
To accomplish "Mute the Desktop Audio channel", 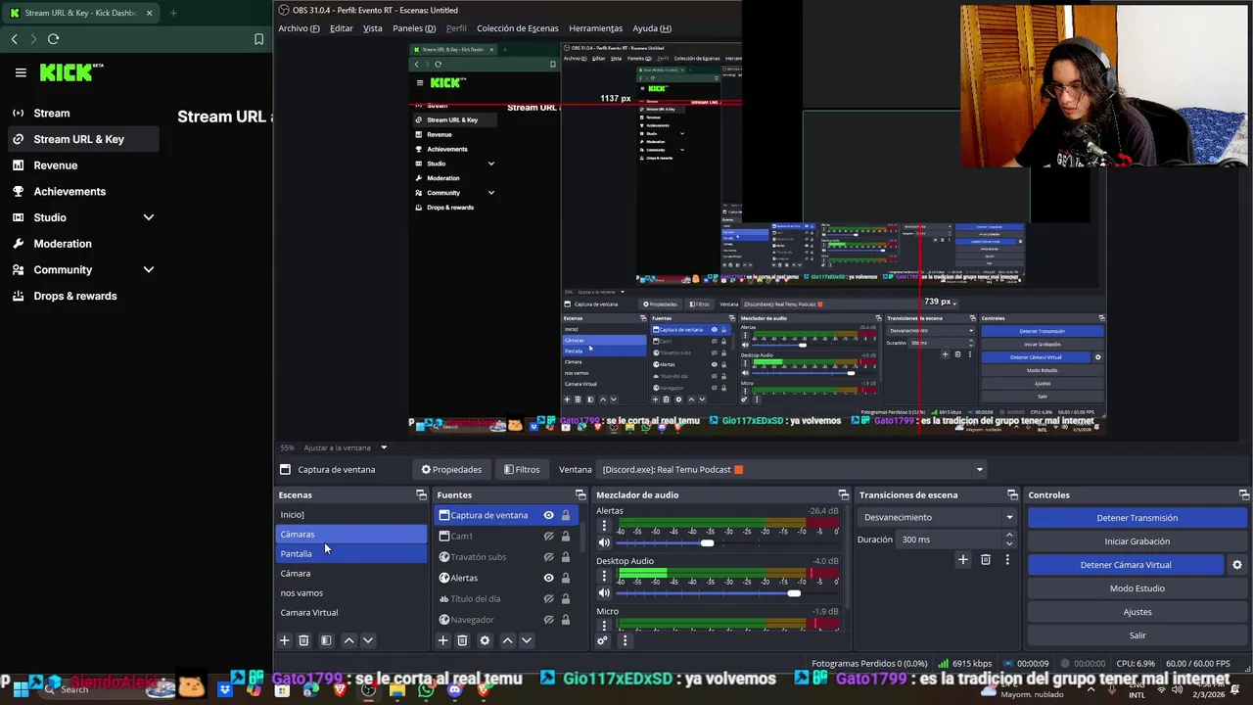I will [604, 592].
